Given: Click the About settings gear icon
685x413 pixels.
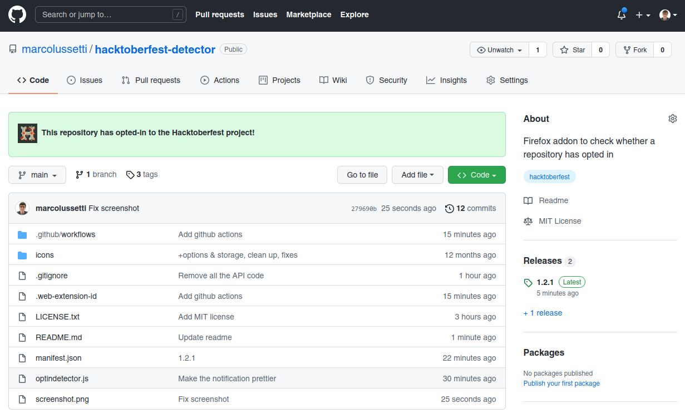Looking at the screenshot, I should point(673,119).
